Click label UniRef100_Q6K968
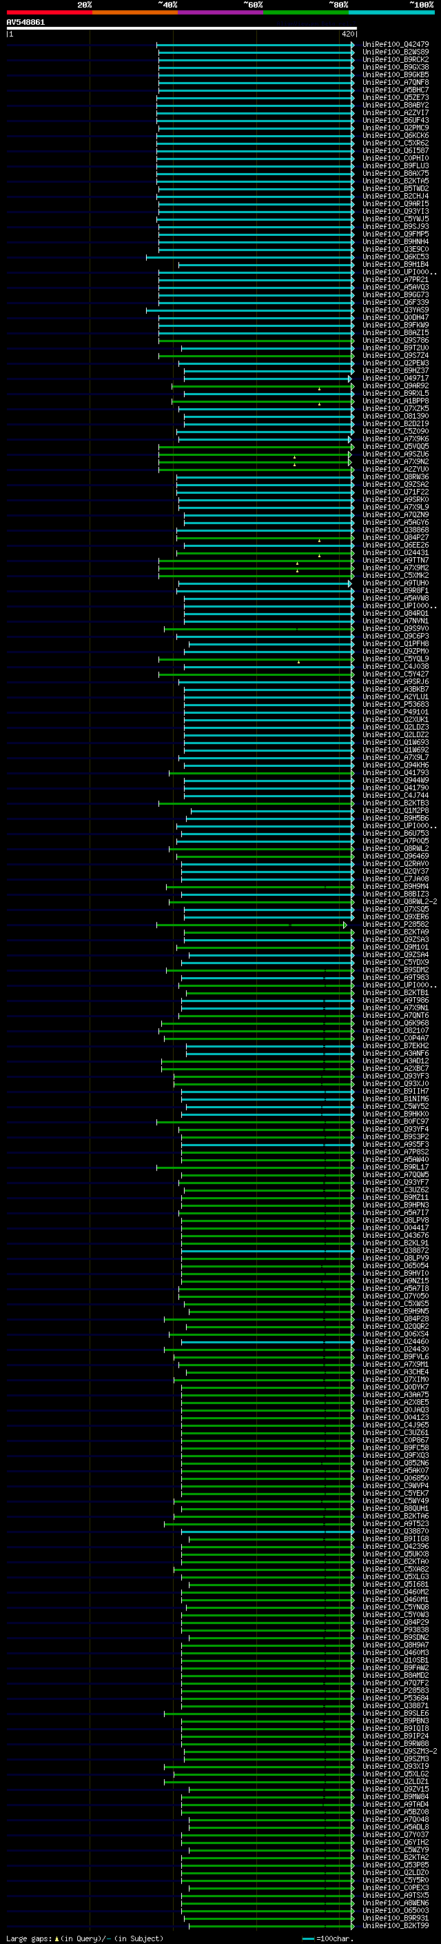This screenshot has width=441, height=1944. point(395,1023)
